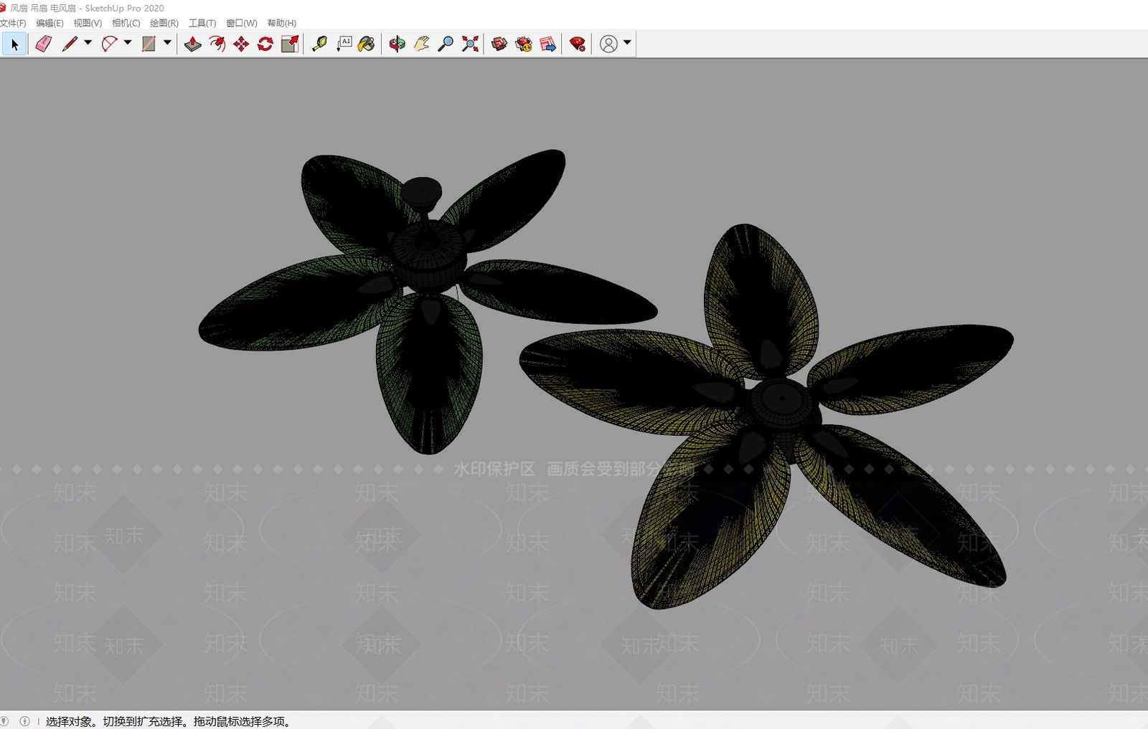
Task: Activate the Offset tool
Action: [x=217, y=44]
